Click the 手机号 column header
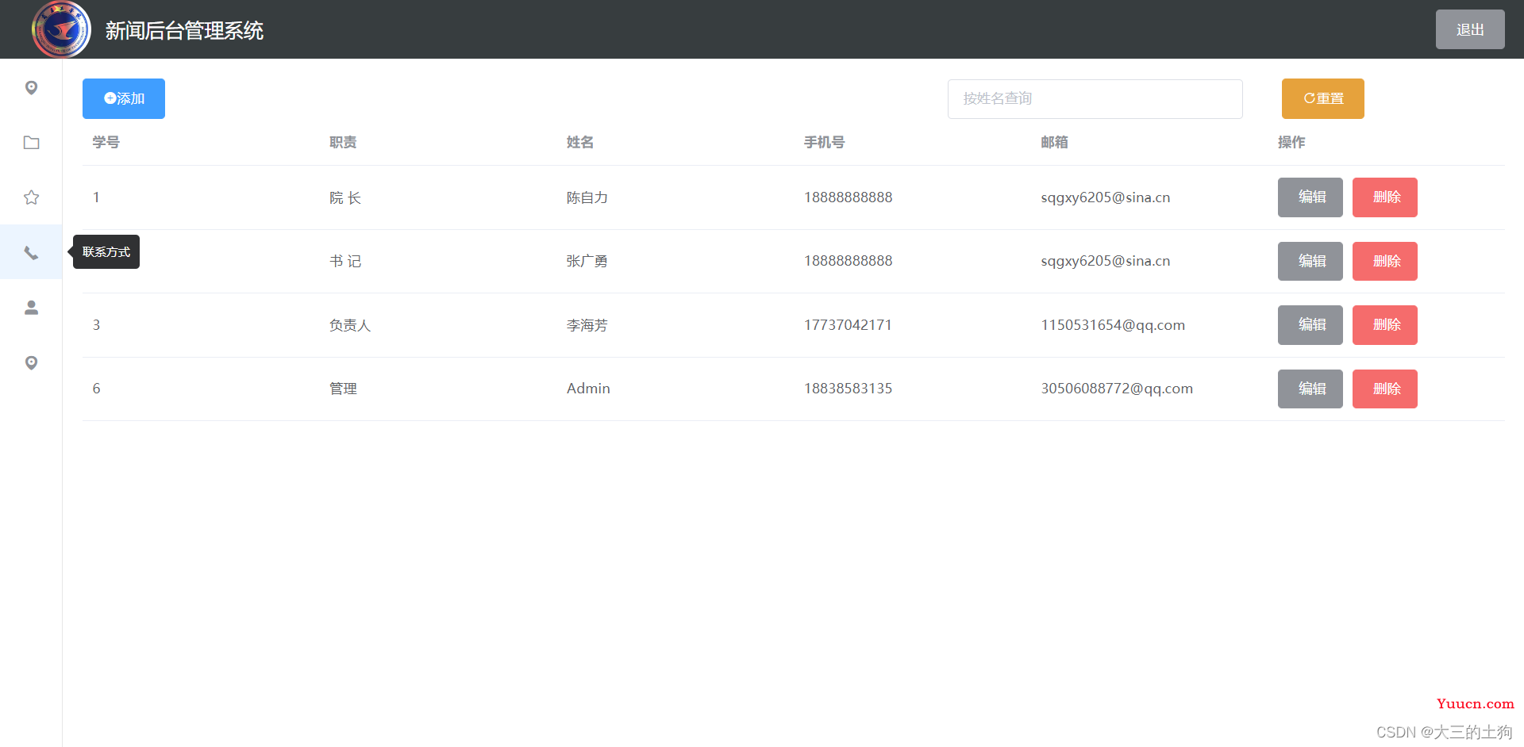1524x747 pixels. (825, 142)
